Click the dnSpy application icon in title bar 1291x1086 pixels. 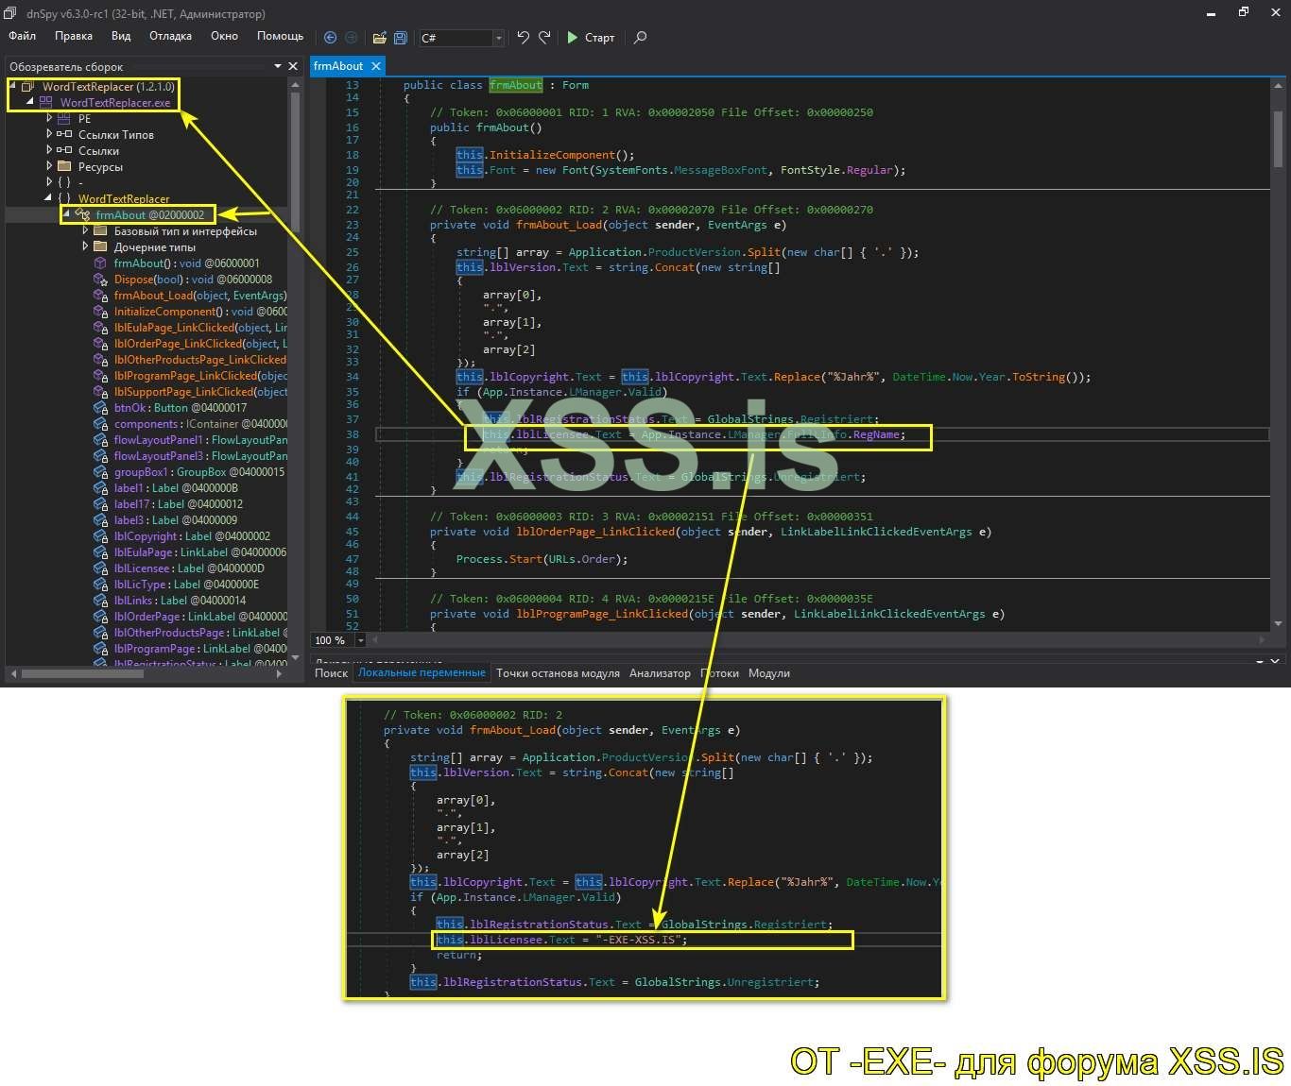coord(10,13)
